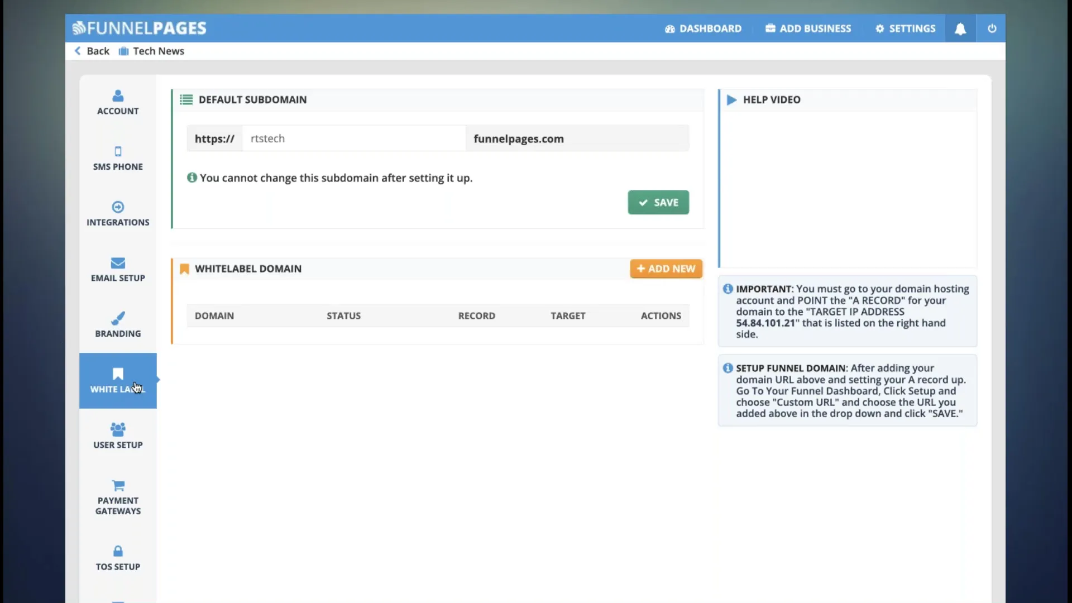Open the Integrations section
Viewport: 1072px width, 603px height.
click(118, 214)
